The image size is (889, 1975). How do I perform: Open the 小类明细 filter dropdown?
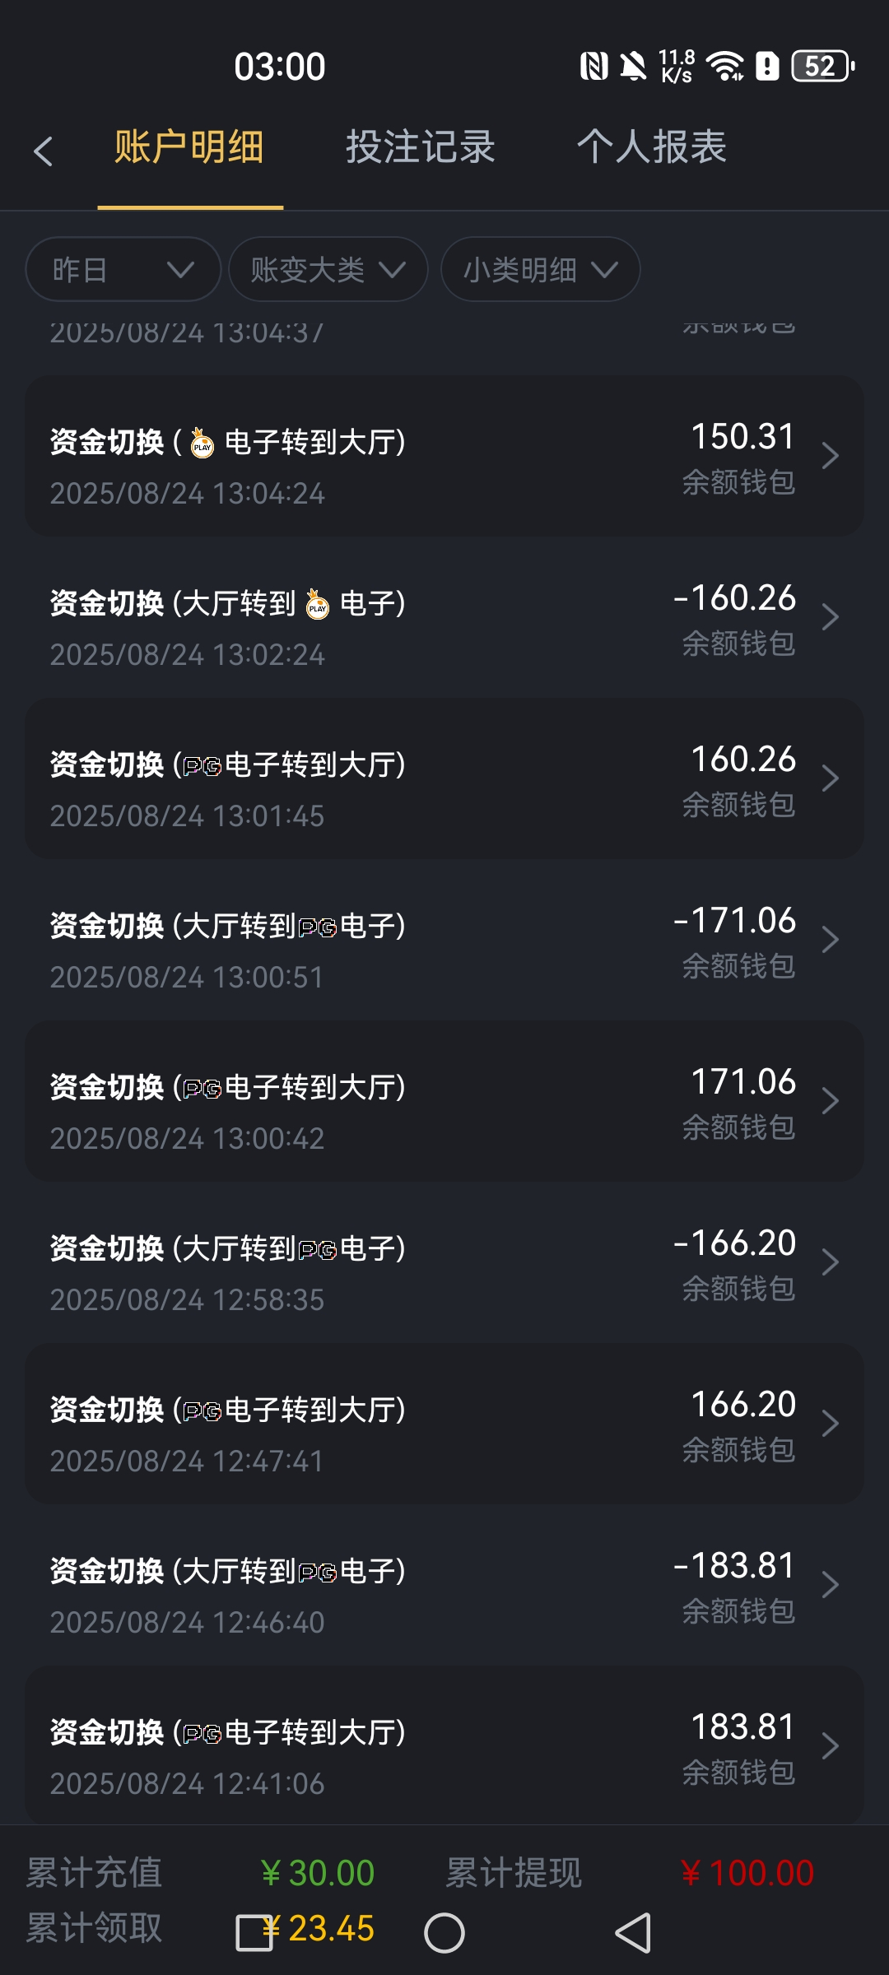[x=540, y=269]
